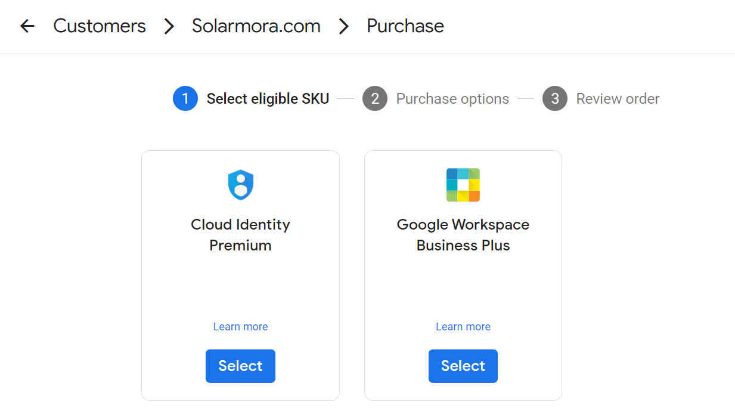Click the Google Workspace Business Plus card title
The height and width of the screenshot is (418, 735).
(463, 235)
